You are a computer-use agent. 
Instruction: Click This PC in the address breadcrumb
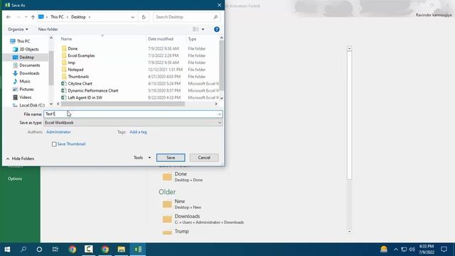coord(57,17)
